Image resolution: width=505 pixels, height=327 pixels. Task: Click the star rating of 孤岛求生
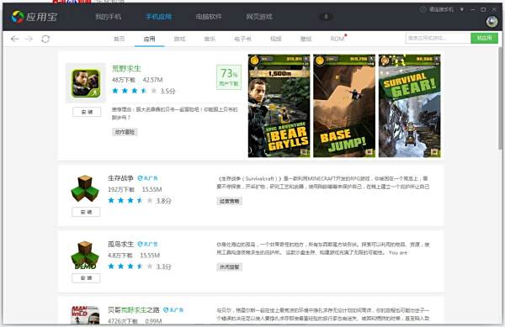pyautogui.click(x=130, y=266)
